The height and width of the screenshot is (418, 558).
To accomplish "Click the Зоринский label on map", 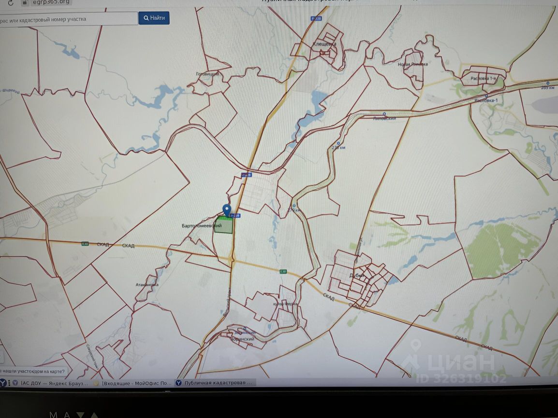I will [243, 339].
